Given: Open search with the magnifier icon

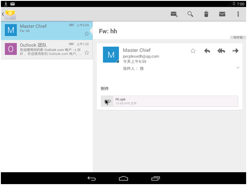Looking at the screenshot, I should [190, 14].
